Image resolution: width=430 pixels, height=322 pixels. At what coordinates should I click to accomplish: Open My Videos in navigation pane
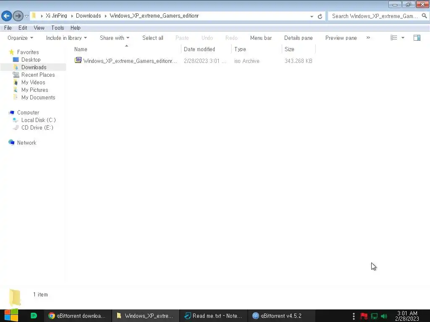(33, 82)
